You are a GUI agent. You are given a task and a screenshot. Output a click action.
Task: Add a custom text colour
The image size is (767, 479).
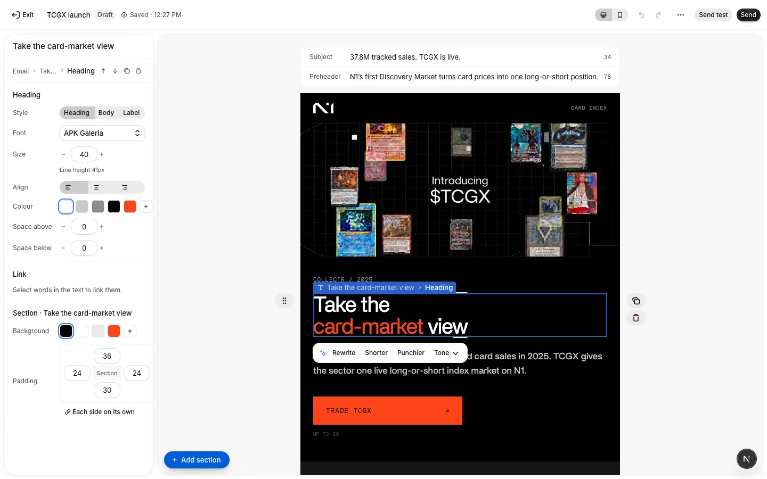coord(146,207)
